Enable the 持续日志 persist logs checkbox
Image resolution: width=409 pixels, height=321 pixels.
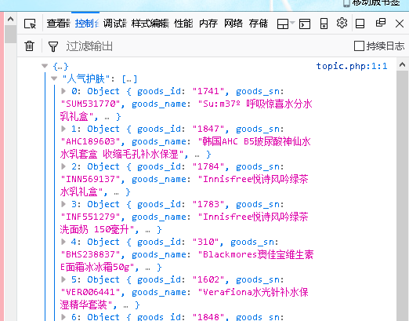point(359,46)
